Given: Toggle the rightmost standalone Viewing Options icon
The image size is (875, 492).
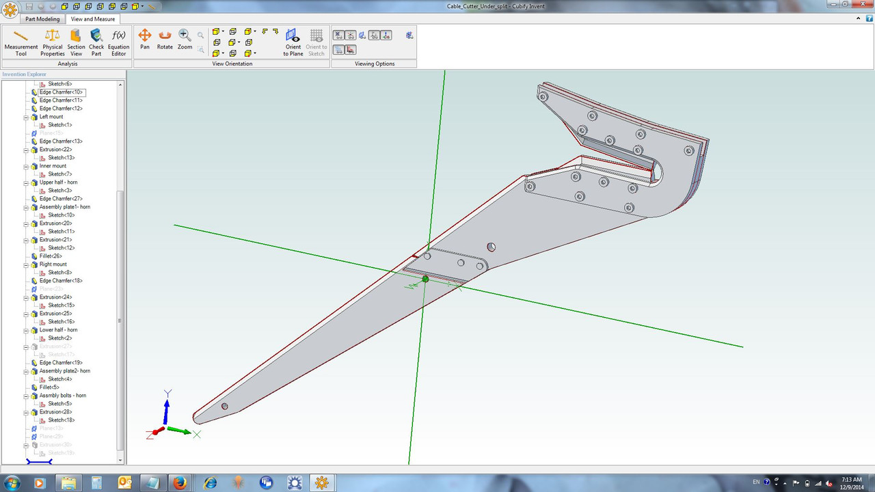Looking at the screenshot, I should pyautogui.click(x=409, y=35).
